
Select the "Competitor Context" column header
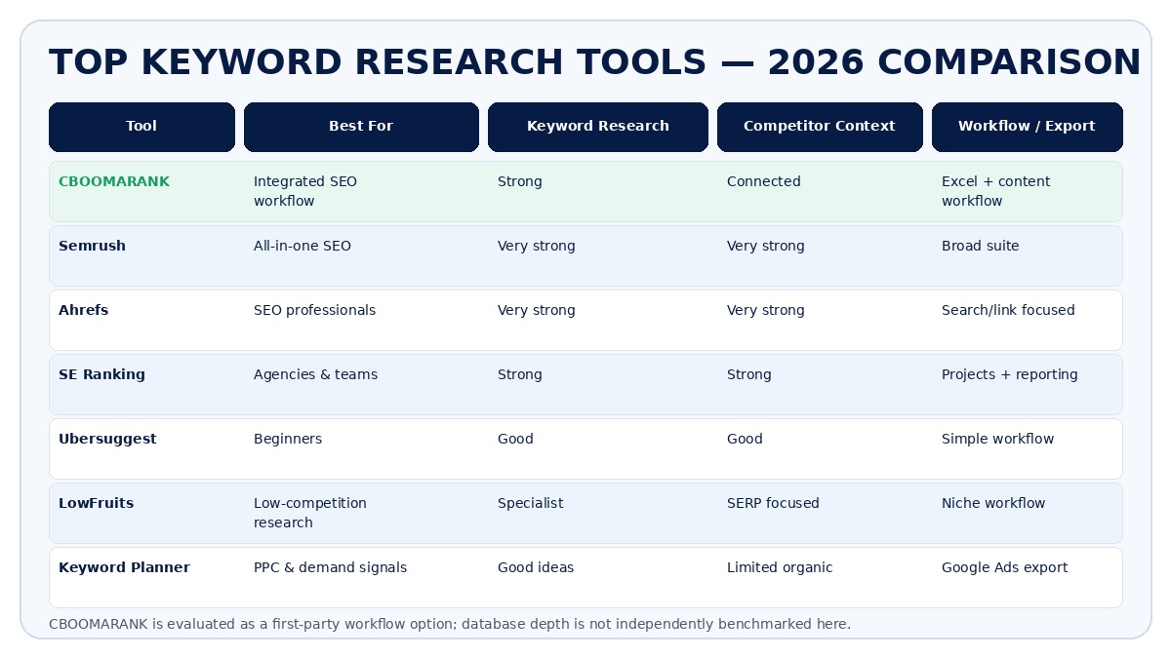(820, 127)
